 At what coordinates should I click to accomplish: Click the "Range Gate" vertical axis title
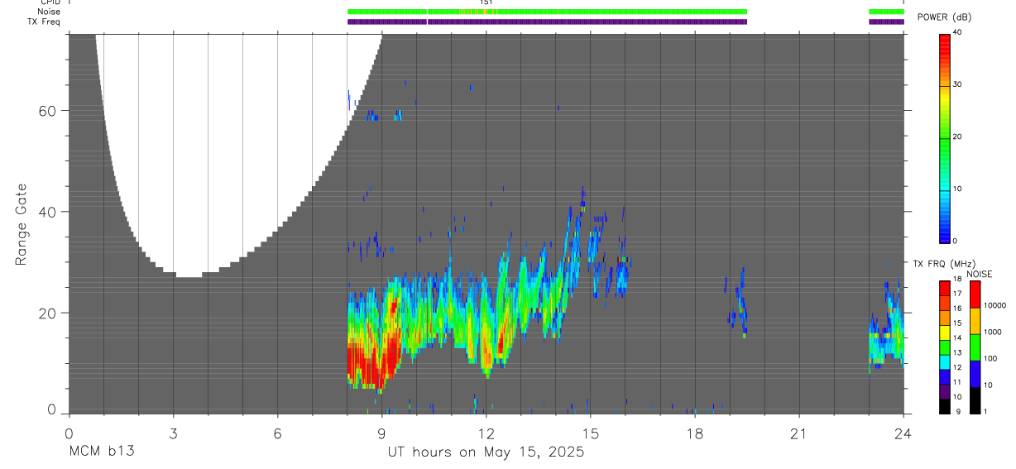[x=21, y=225]
